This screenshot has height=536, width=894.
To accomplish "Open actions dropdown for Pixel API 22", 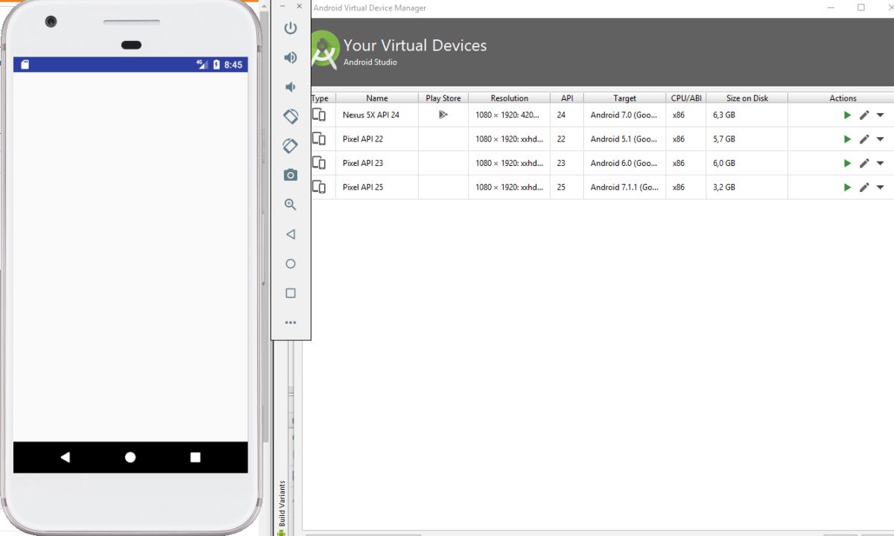I will [880, 139].
